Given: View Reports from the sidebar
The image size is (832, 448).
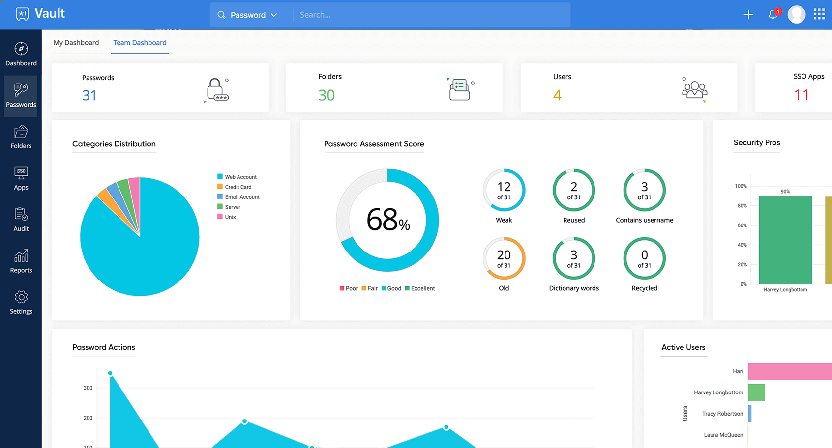Looking at the screenshot, I should click(x=21, y=256).
